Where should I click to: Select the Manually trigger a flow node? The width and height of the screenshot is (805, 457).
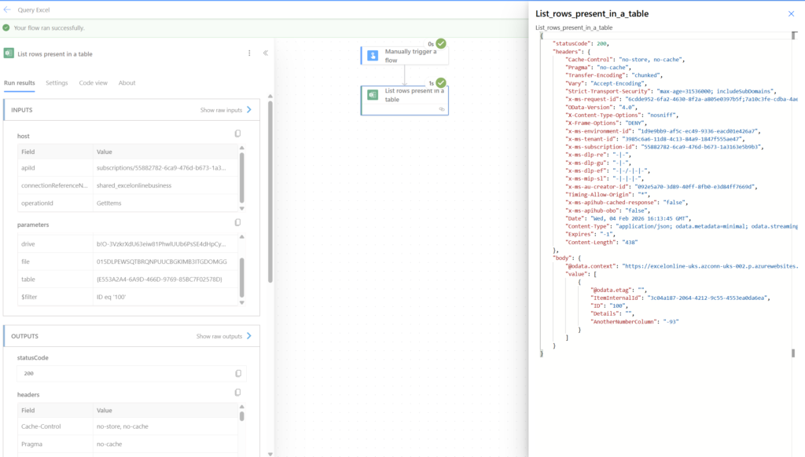pyautogui.click(x=405, y=56)
